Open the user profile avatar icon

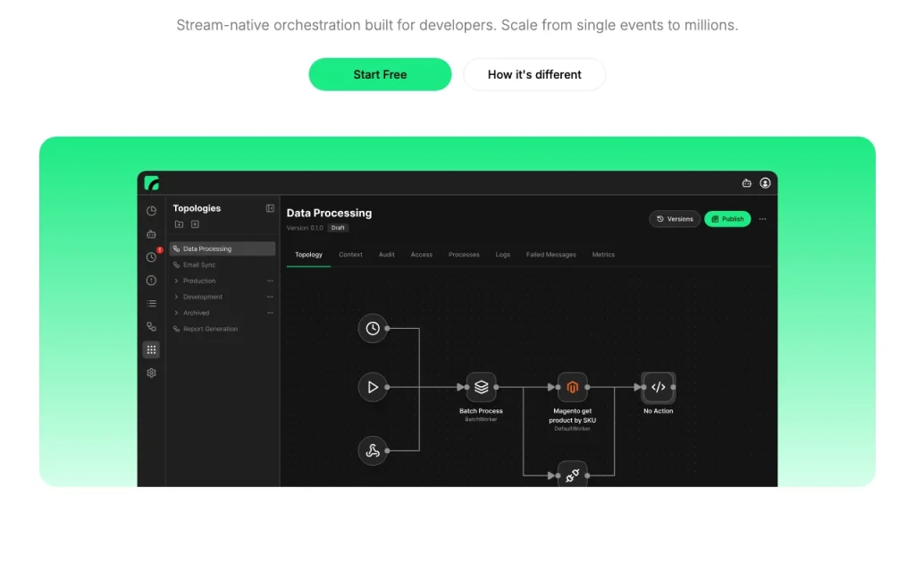click(x=765, y=183)
